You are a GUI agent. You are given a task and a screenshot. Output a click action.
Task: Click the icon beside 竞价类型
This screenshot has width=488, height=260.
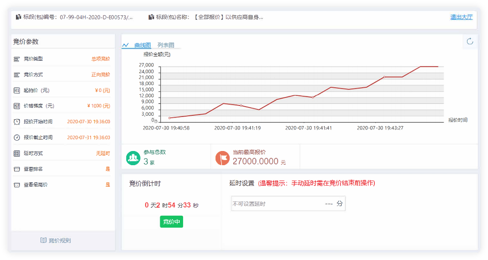coord(17,58)
